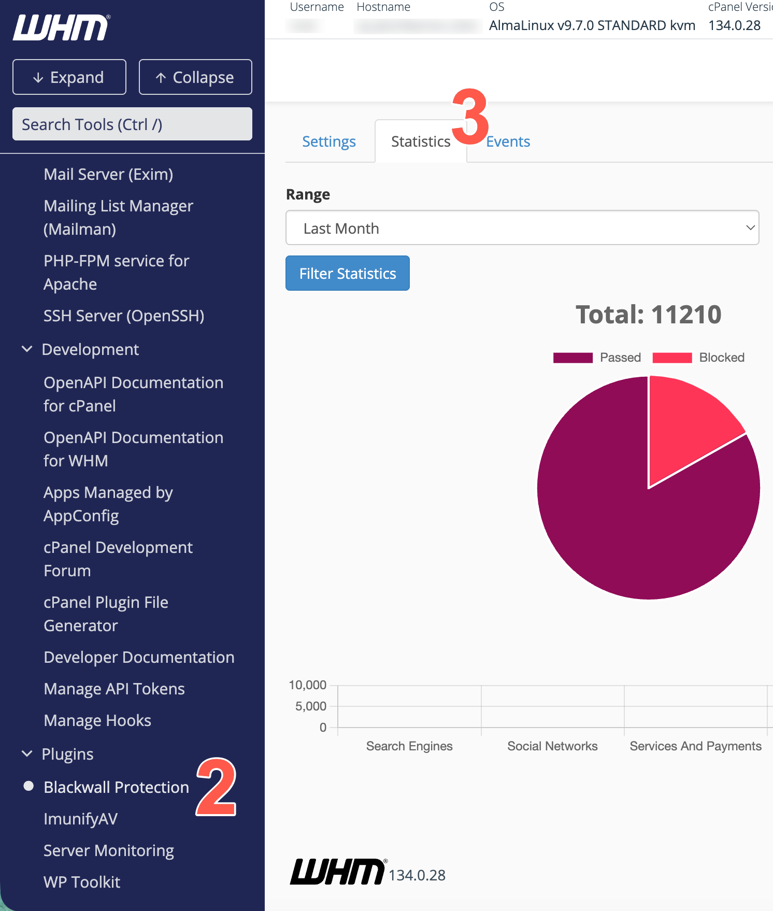Switch to the Settings tab
The width and height of the screenshot is (773, 911).
click(329, 141)
